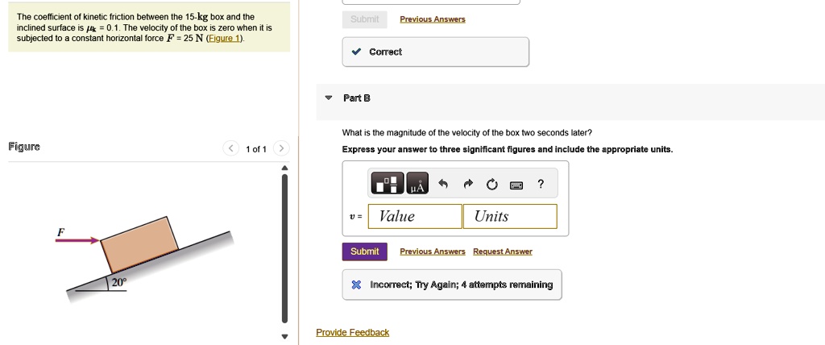Go to next figure arrow

281,148
